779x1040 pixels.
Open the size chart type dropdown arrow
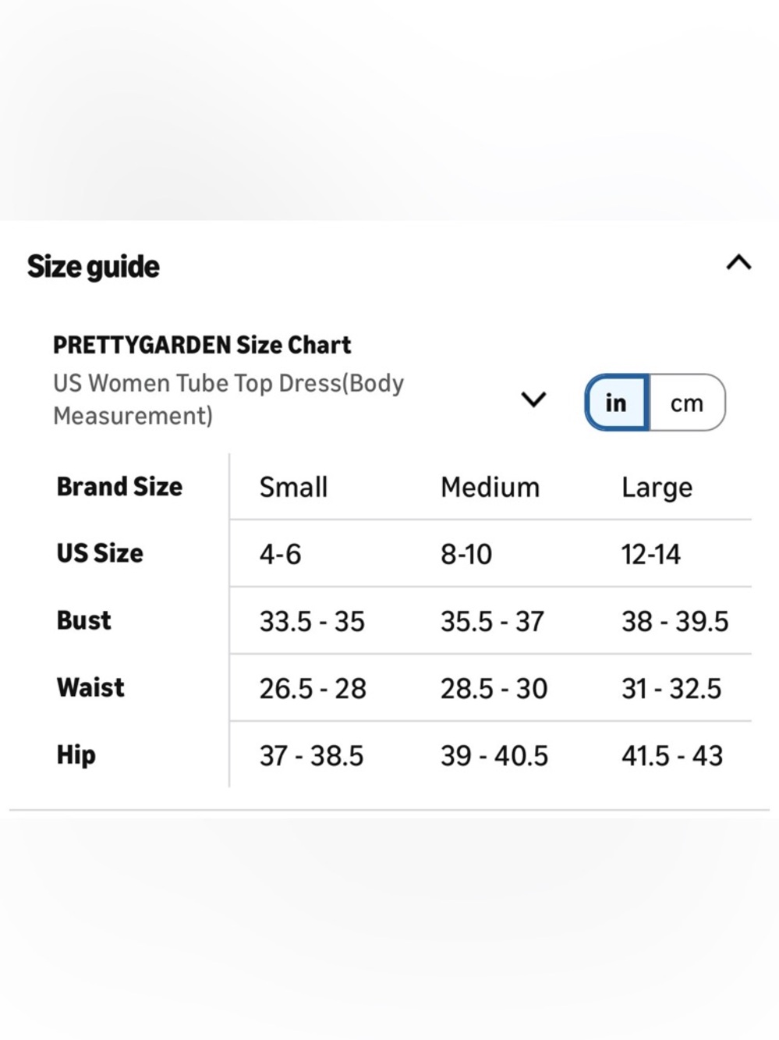point(533,399)
